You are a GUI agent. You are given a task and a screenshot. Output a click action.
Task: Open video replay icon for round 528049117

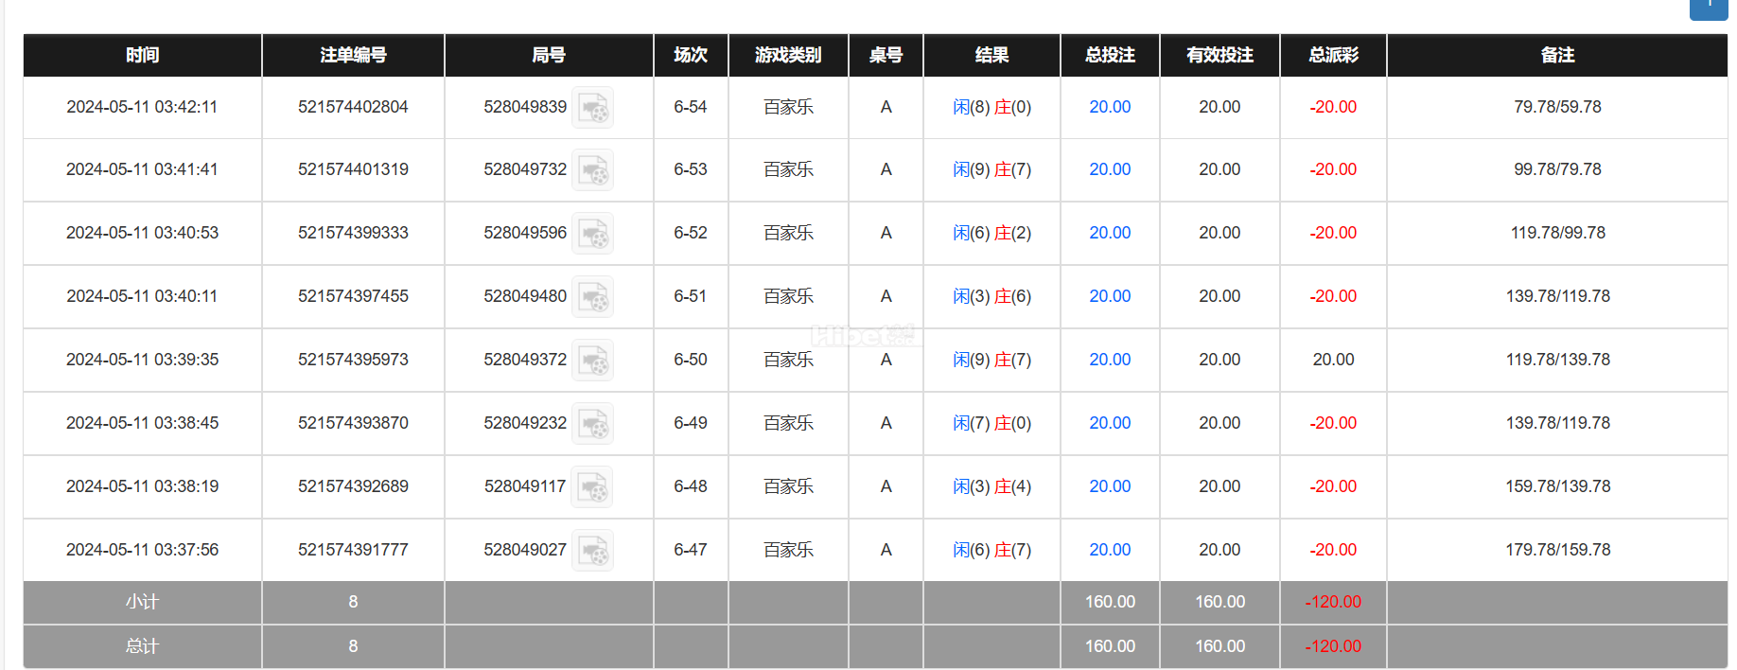click(592, 486)
